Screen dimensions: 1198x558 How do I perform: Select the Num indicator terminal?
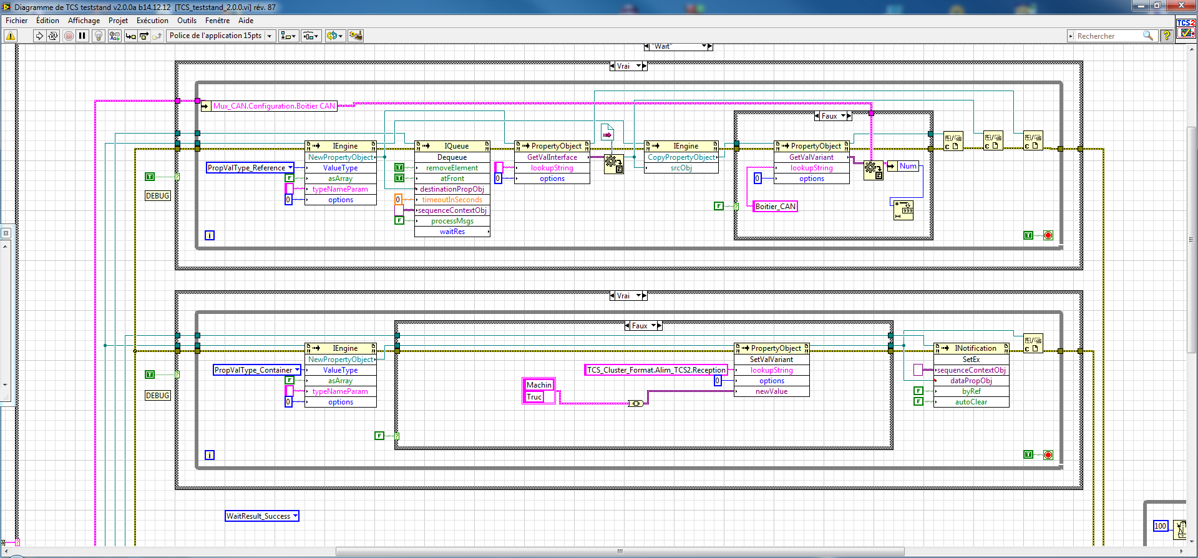click(903, 166)
